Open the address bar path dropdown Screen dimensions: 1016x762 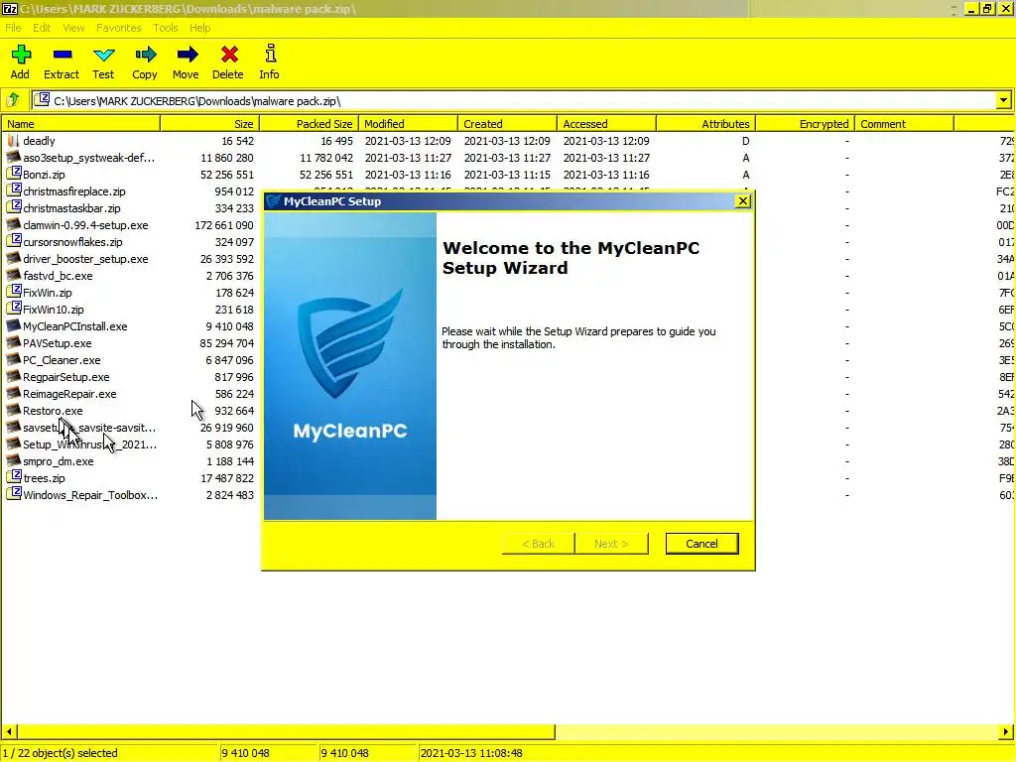(1003, 100)
